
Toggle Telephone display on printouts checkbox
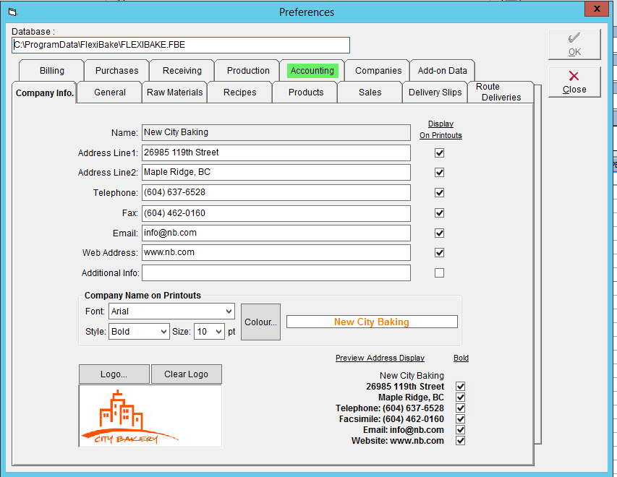pos(439,193)
